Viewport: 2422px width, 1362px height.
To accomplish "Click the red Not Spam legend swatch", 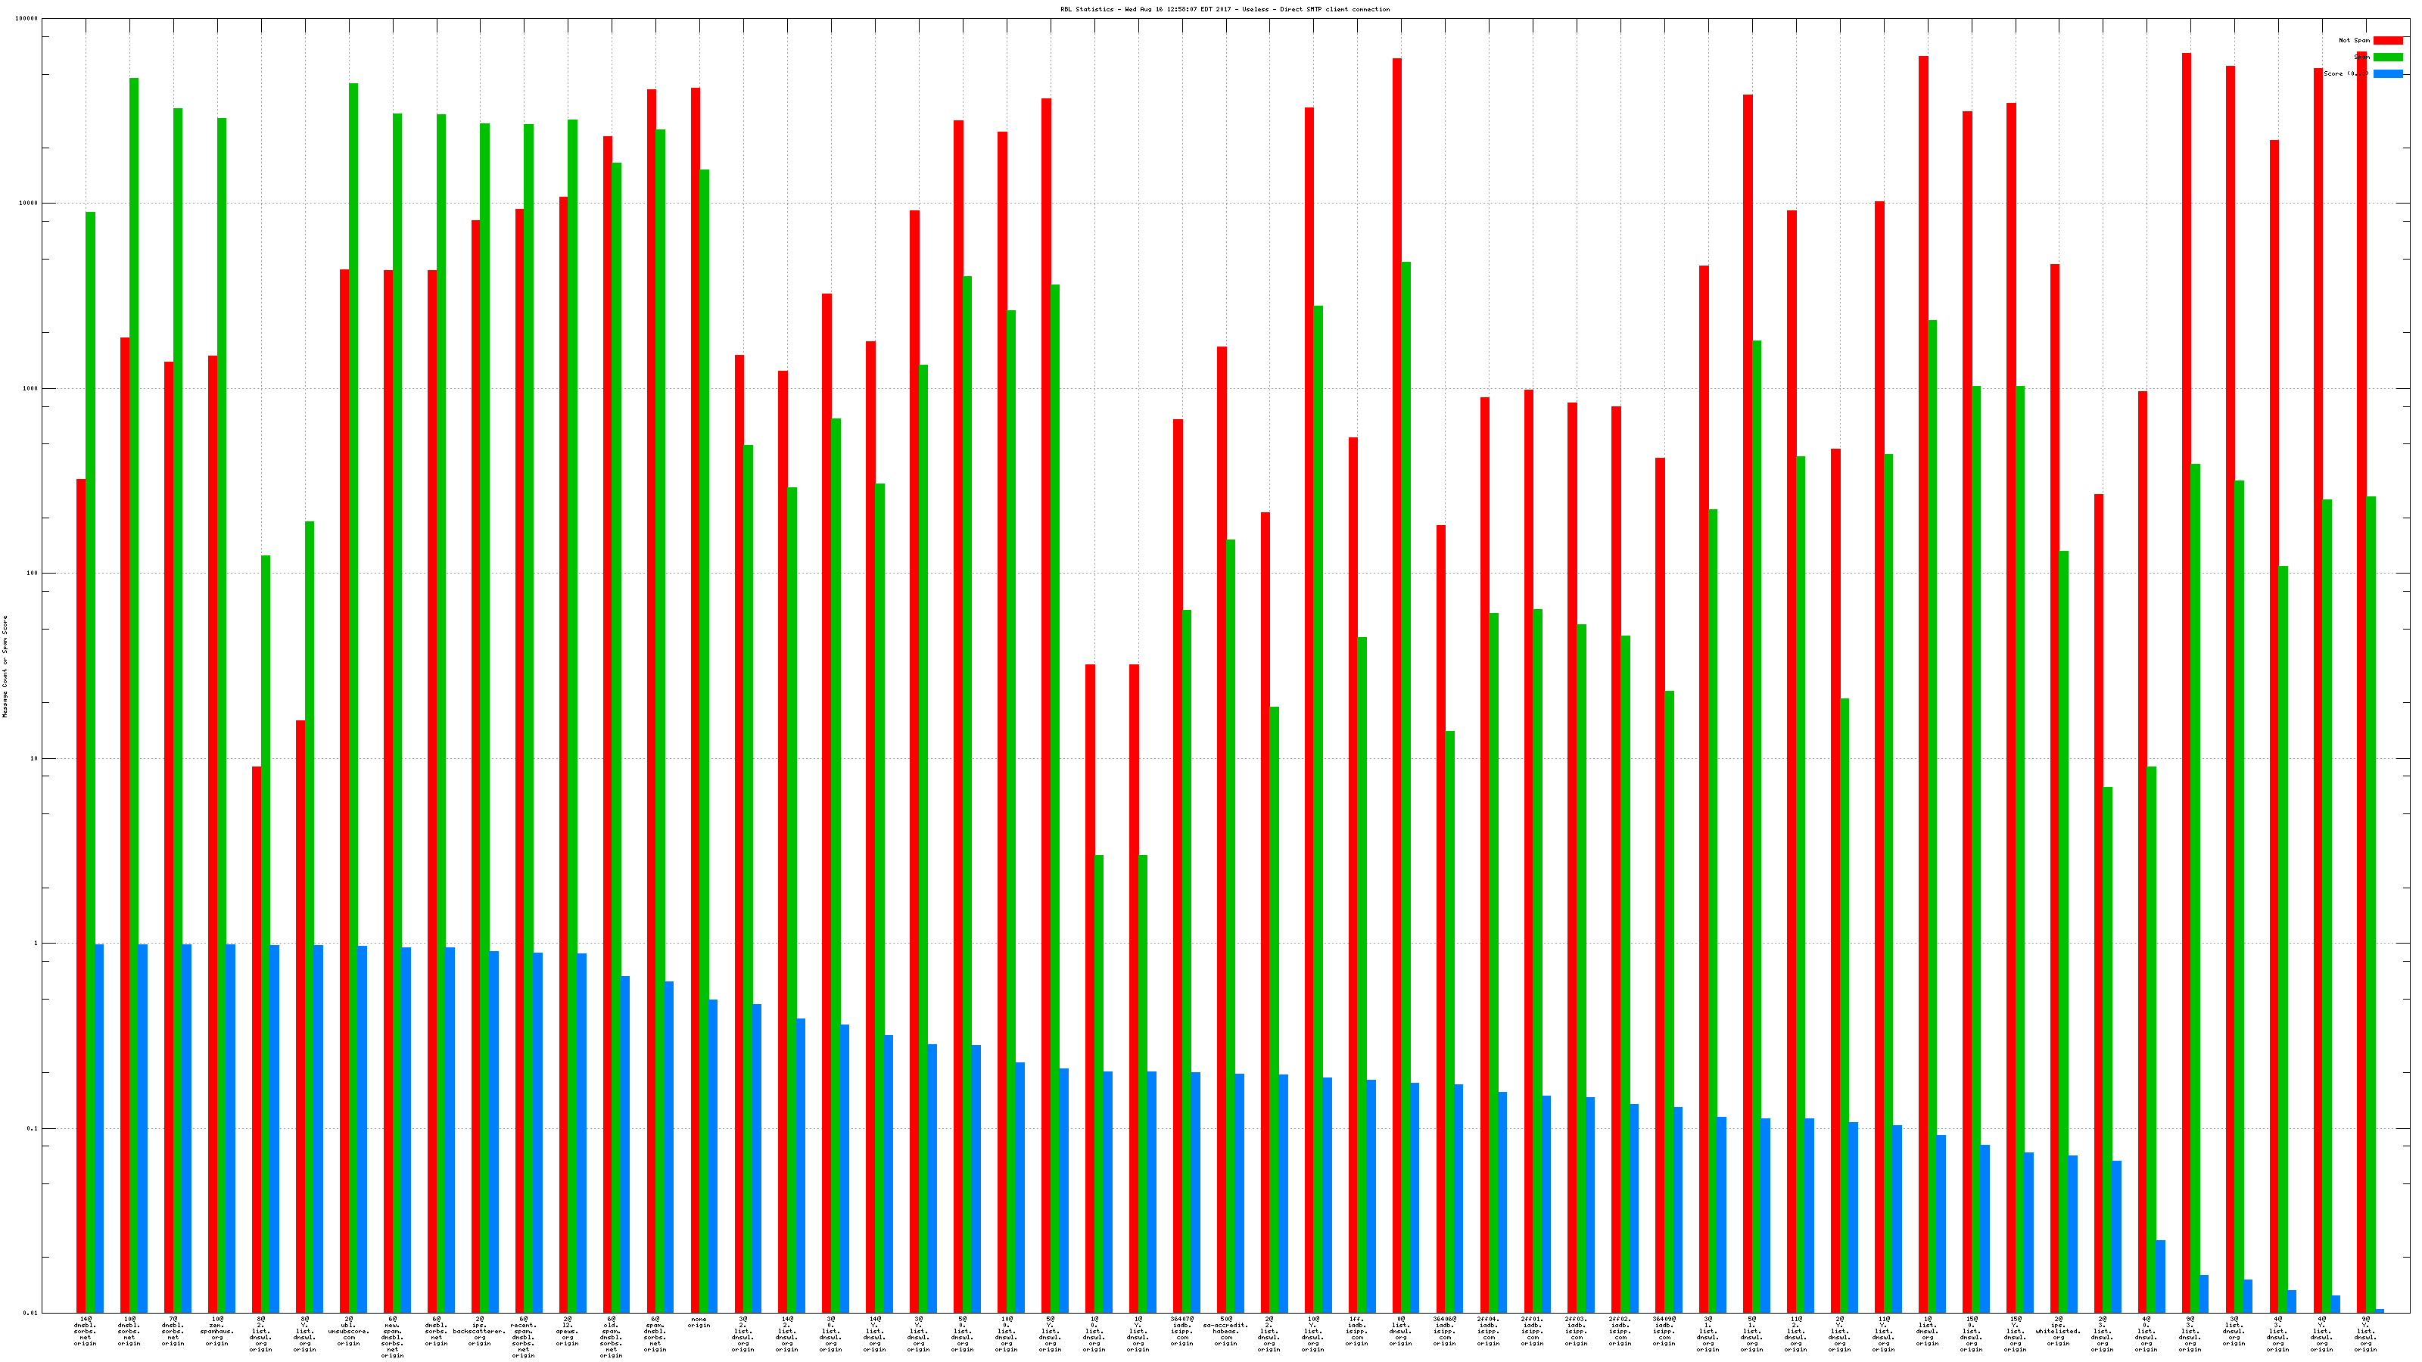I will (x=2387, y=40).
